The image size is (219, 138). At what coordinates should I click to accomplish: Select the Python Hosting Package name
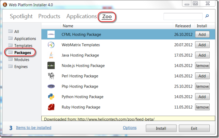tap(83, 97)
